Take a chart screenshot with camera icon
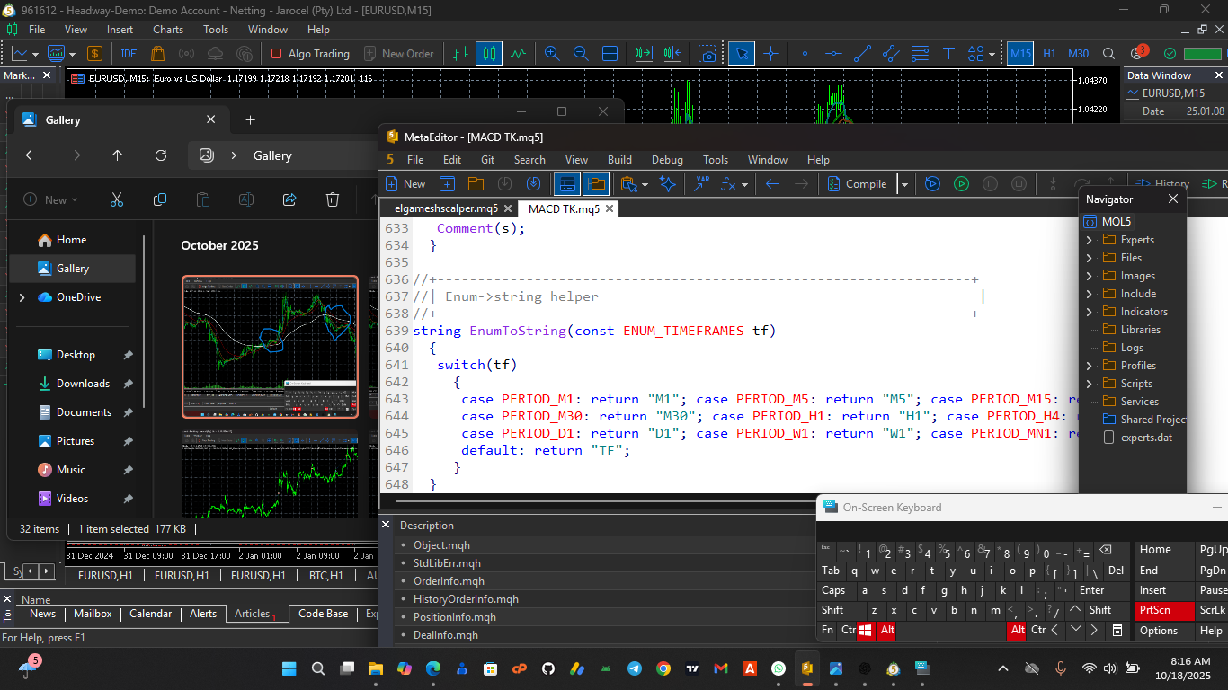 (709, 54)
